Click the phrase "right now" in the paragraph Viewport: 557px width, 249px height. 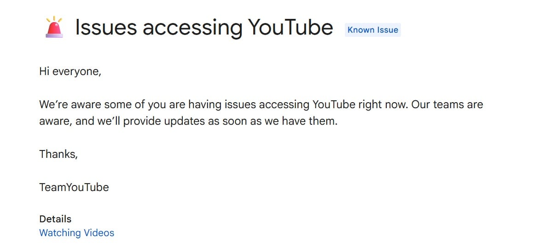point(383,104)
